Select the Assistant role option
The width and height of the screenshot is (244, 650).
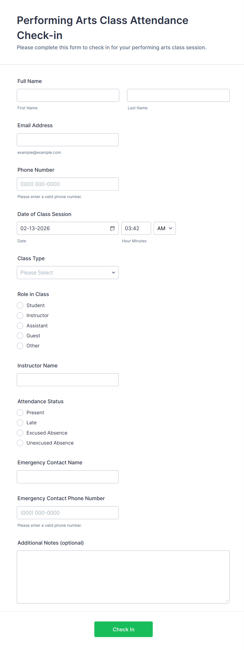tap(20, 326)
